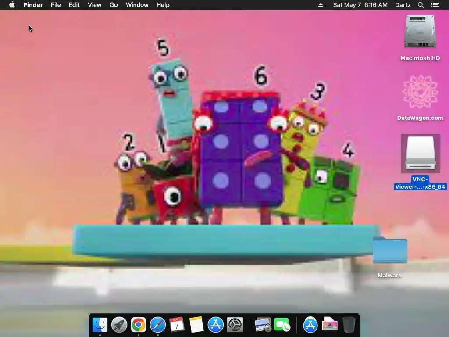Open the Apple menu
Screen dimensions: 449x337
12,5
